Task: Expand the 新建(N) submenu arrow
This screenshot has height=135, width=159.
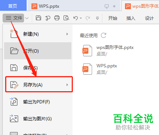Action: [67, 34]
